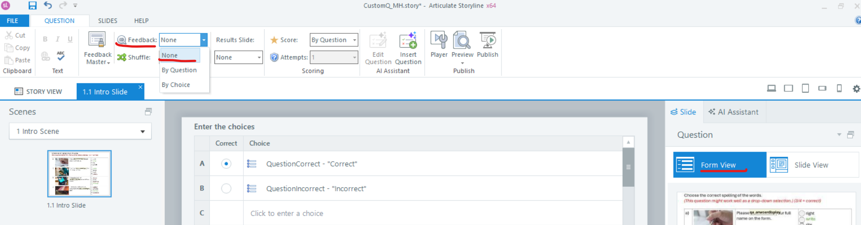Toggle bold text formatting
This screenshot has width=861, height=225.
point(45,39)
